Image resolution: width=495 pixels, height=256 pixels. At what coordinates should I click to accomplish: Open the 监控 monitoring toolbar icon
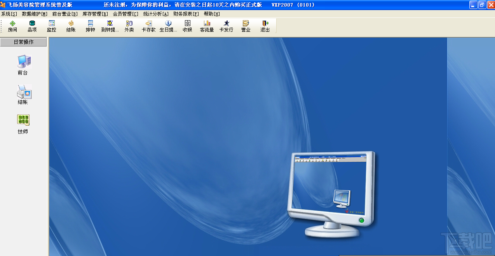point(51,26)
